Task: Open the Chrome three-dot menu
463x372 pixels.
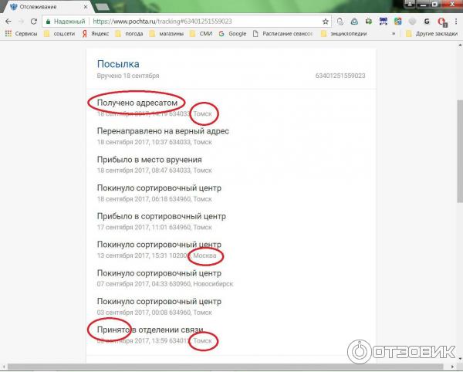Action: 456,22
